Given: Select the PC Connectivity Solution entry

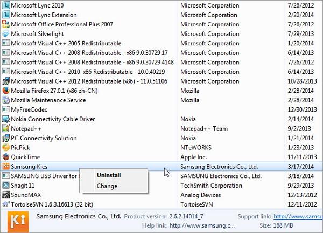Looking at the screenshot, I should (x=44, y=138).
